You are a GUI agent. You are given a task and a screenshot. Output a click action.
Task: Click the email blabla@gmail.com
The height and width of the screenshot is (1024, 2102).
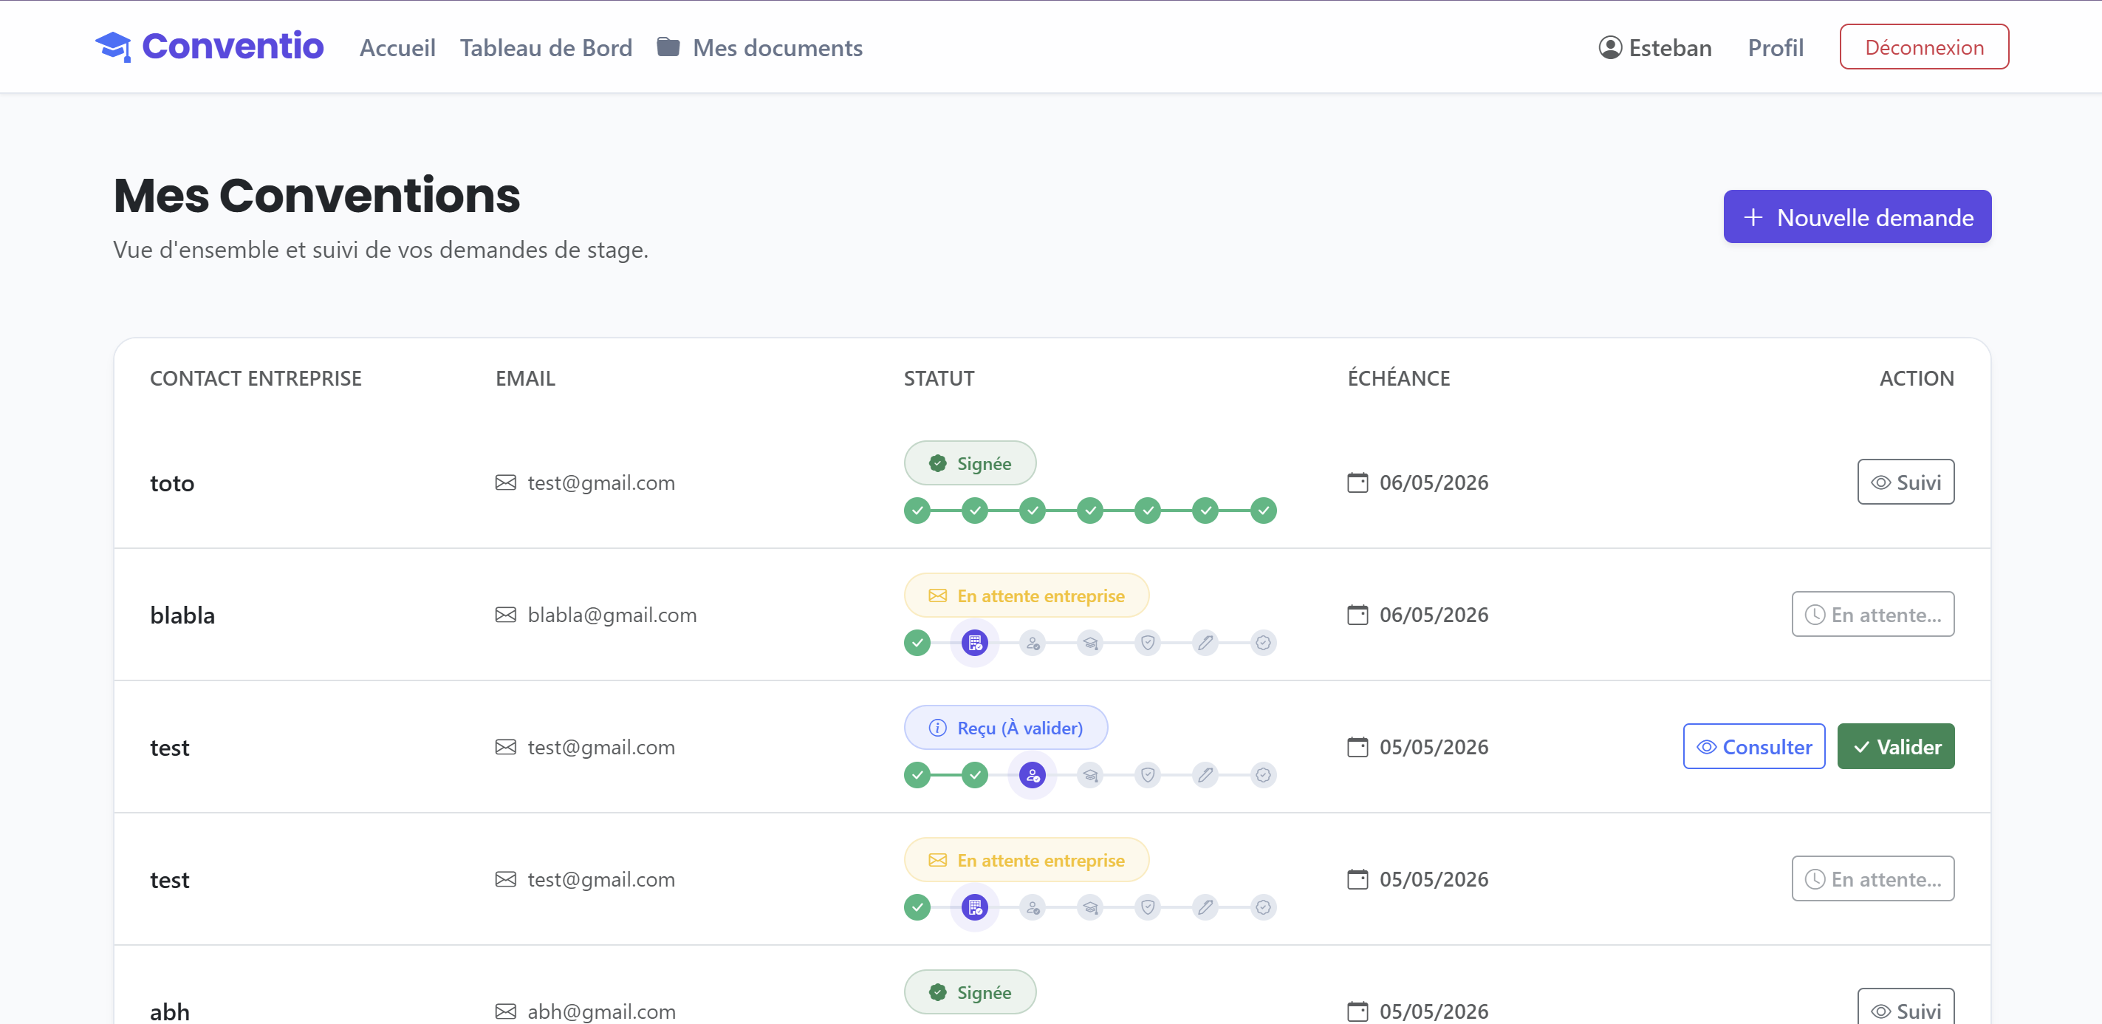click(x=612, y=615)
